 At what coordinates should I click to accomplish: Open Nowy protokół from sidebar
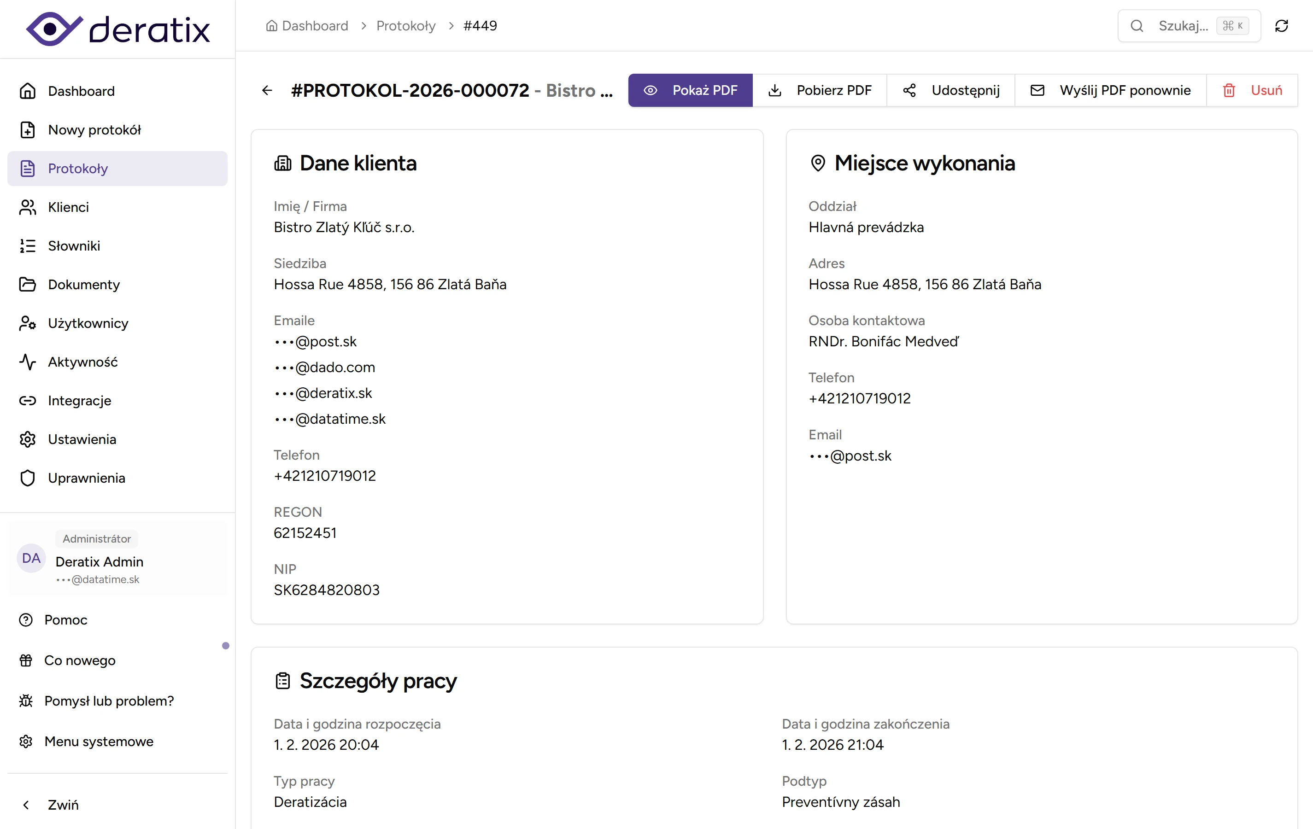94,130
